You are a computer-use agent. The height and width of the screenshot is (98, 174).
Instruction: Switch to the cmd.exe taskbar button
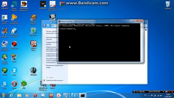(83, 96)
